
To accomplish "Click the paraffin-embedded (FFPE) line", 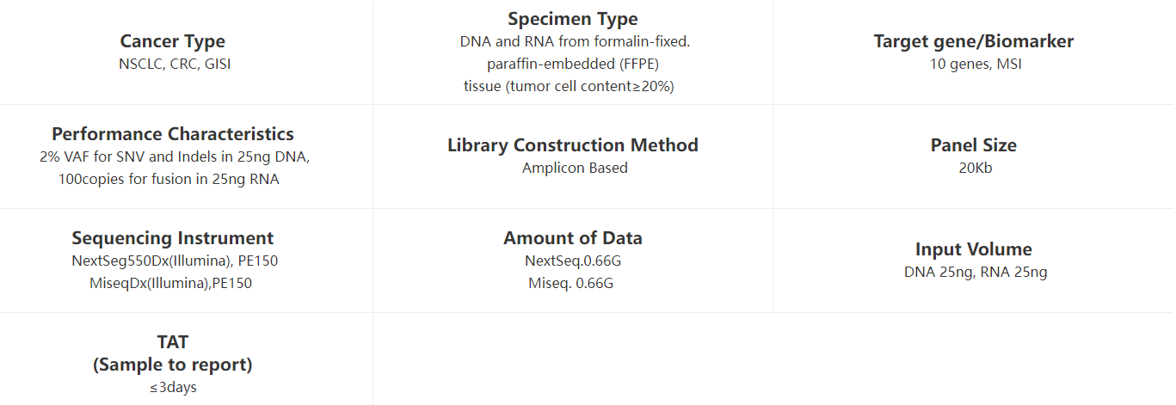I will (573, 64).
